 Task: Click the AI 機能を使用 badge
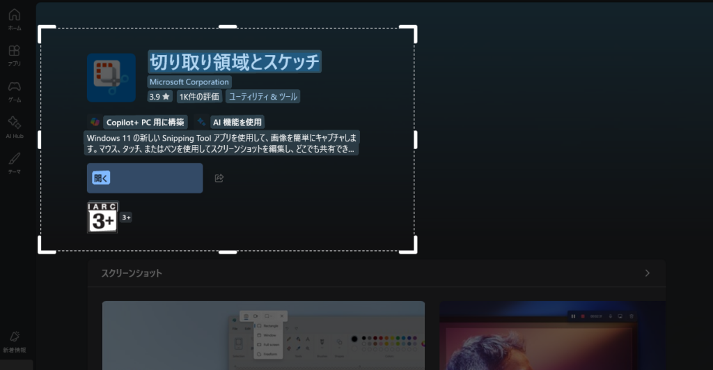[237, 122]
